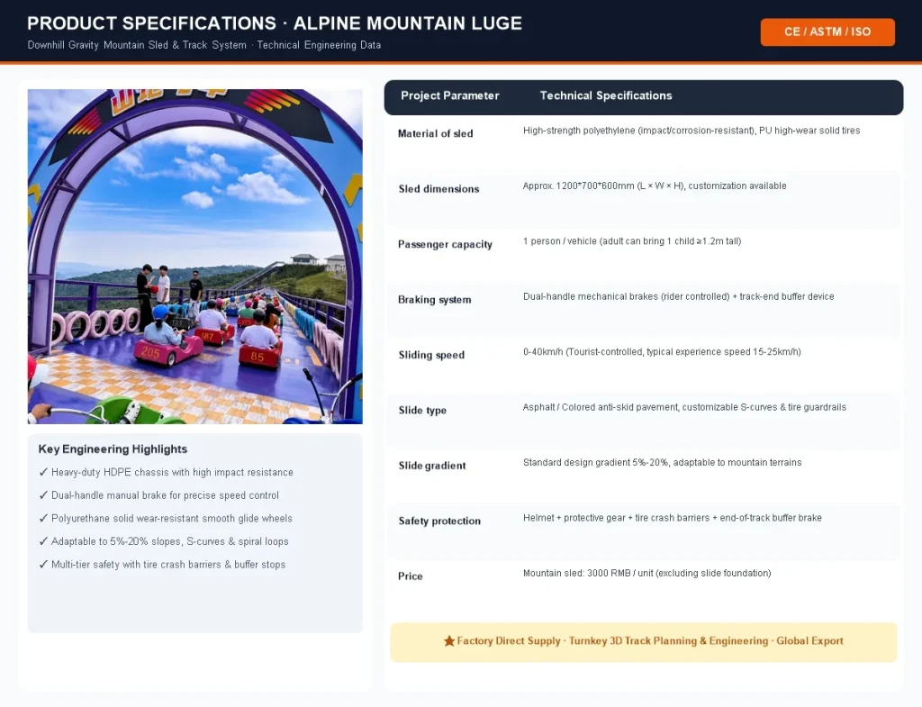The width and height of the screenshot is (922, 707).
Task: Click the Adaptable to 5%-20% slopes highlight
Action: (x=164, y=541)
